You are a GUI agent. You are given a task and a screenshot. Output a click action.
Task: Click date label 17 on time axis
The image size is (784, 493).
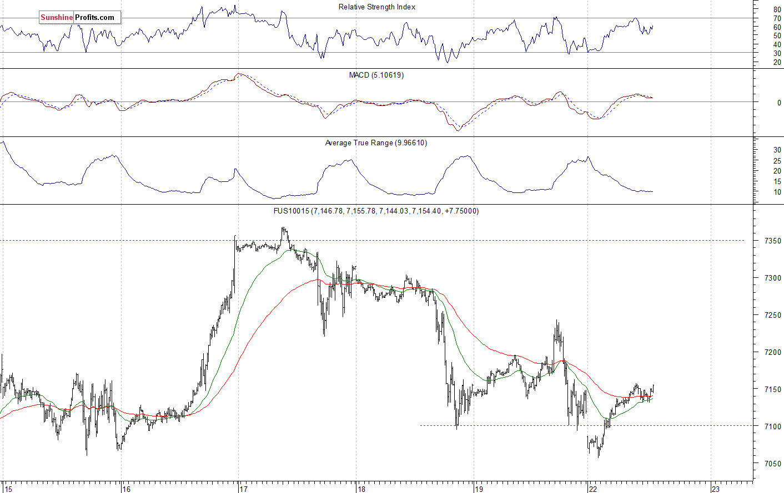pyautogui.click(x=243, y=489)
